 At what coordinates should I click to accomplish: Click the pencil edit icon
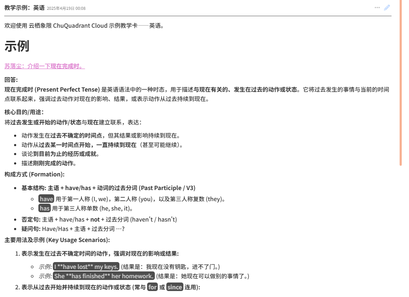(387, 8)
